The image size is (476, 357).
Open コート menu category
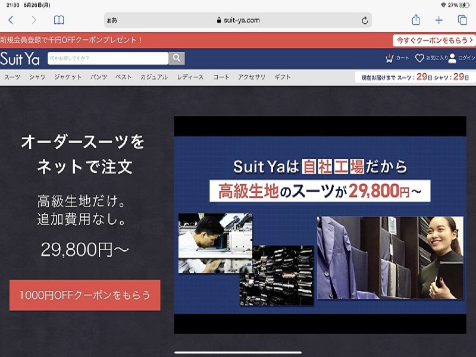coord(221,77)
